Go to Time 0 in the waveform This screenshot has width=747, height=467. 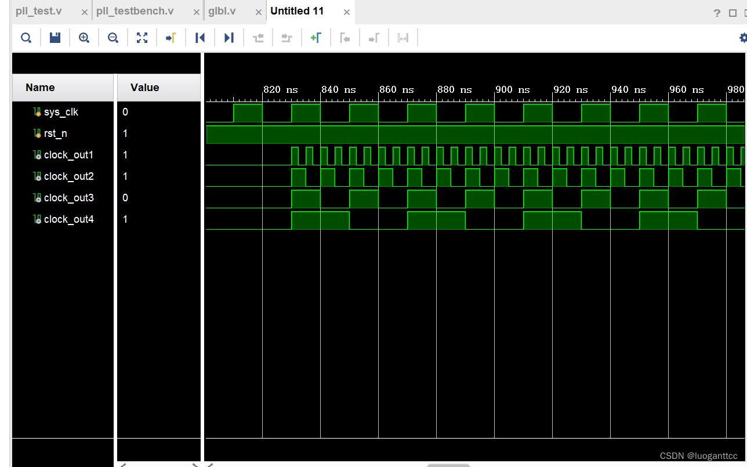click(200, 37)
